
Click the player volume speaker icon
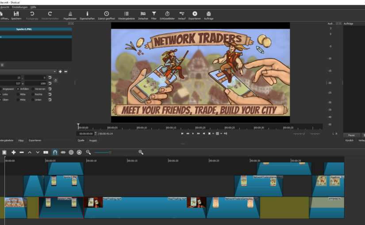pyautogui.click(x=225, y=134)
